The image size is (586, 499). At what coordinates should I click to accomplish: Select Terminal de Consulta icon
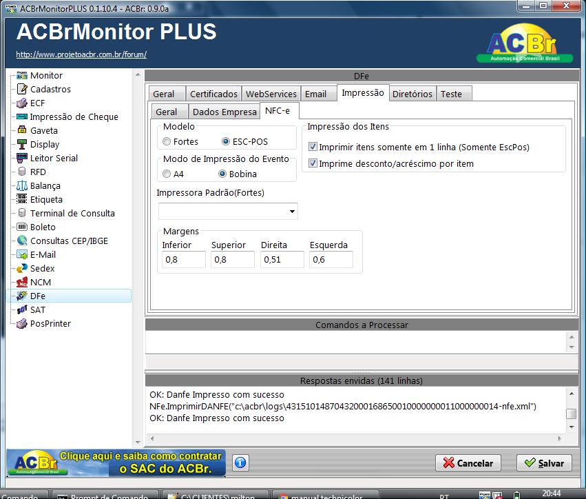click(x=22, y=213)
